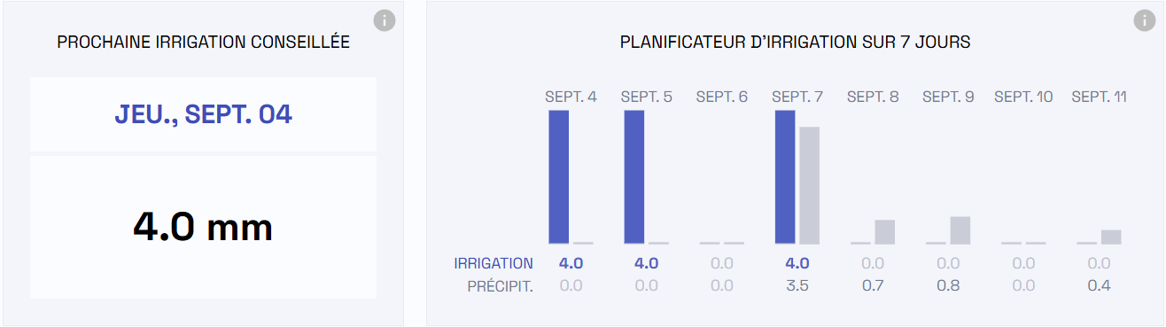Viewport: 1166px width, 327px height.
Task: Select the Sept. 8 gray precipitation bar
Action: (885, 232)
